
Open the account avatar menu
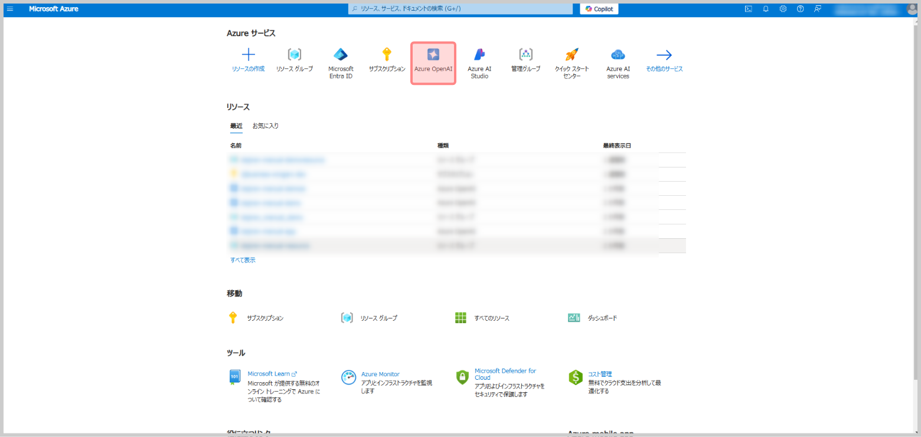pyautogui.click(x=911, y=9)
